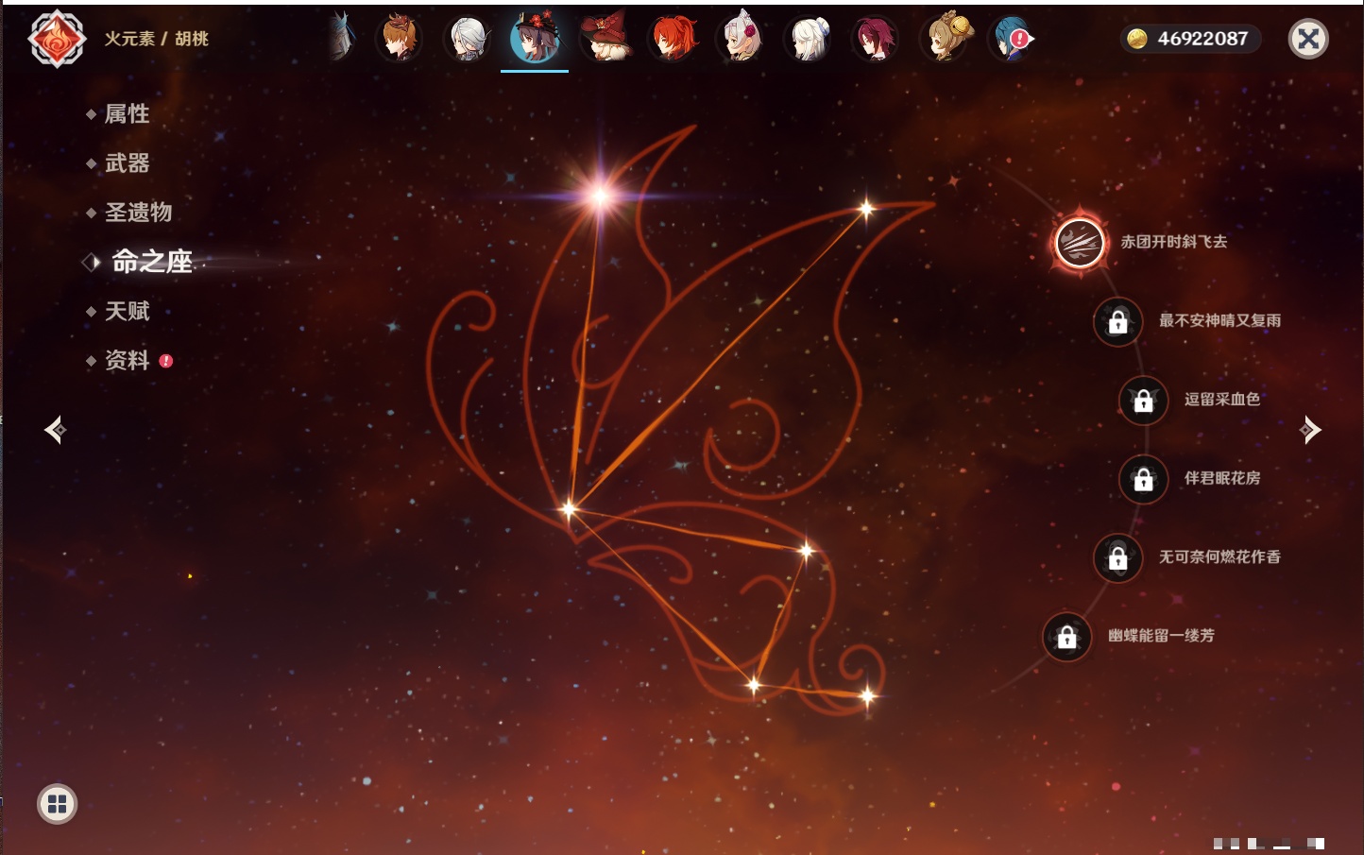Open the four-square grid menu button
The image size is (1364, 855).
pyautogui.click(x=57, y=804)
